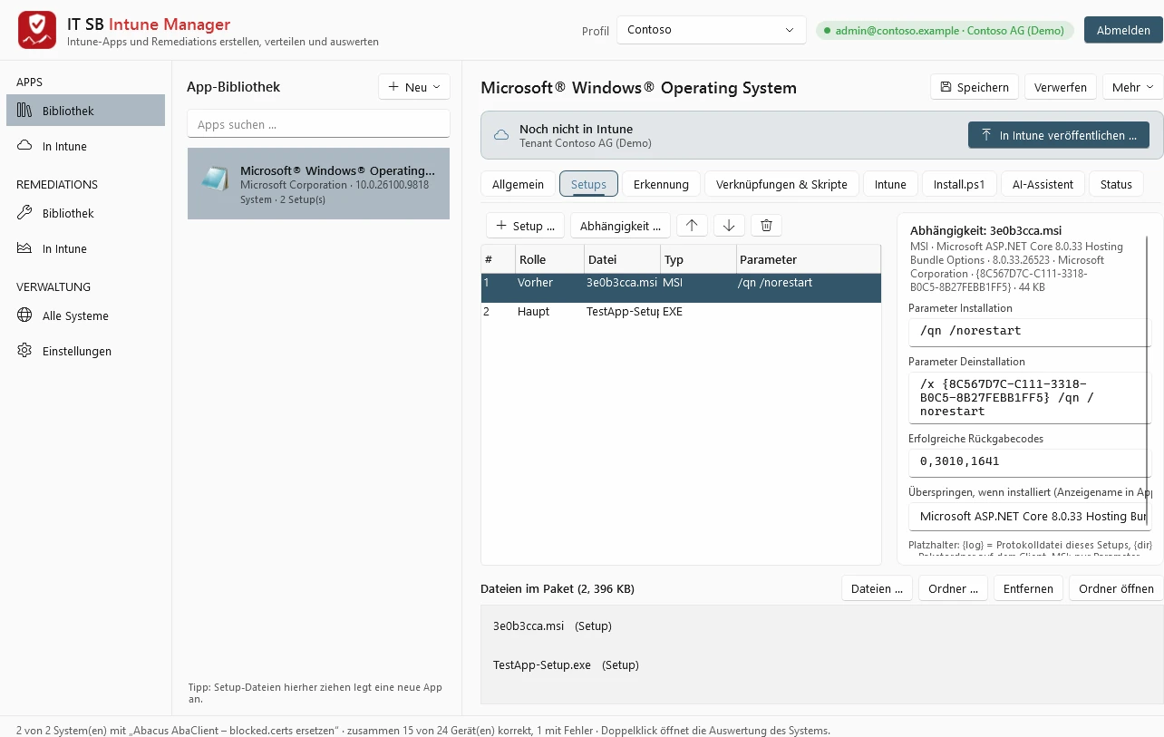Viewport: 1164px width, 737px height.
Task: Switch to the Status tab
Action: pos(1116,184)
